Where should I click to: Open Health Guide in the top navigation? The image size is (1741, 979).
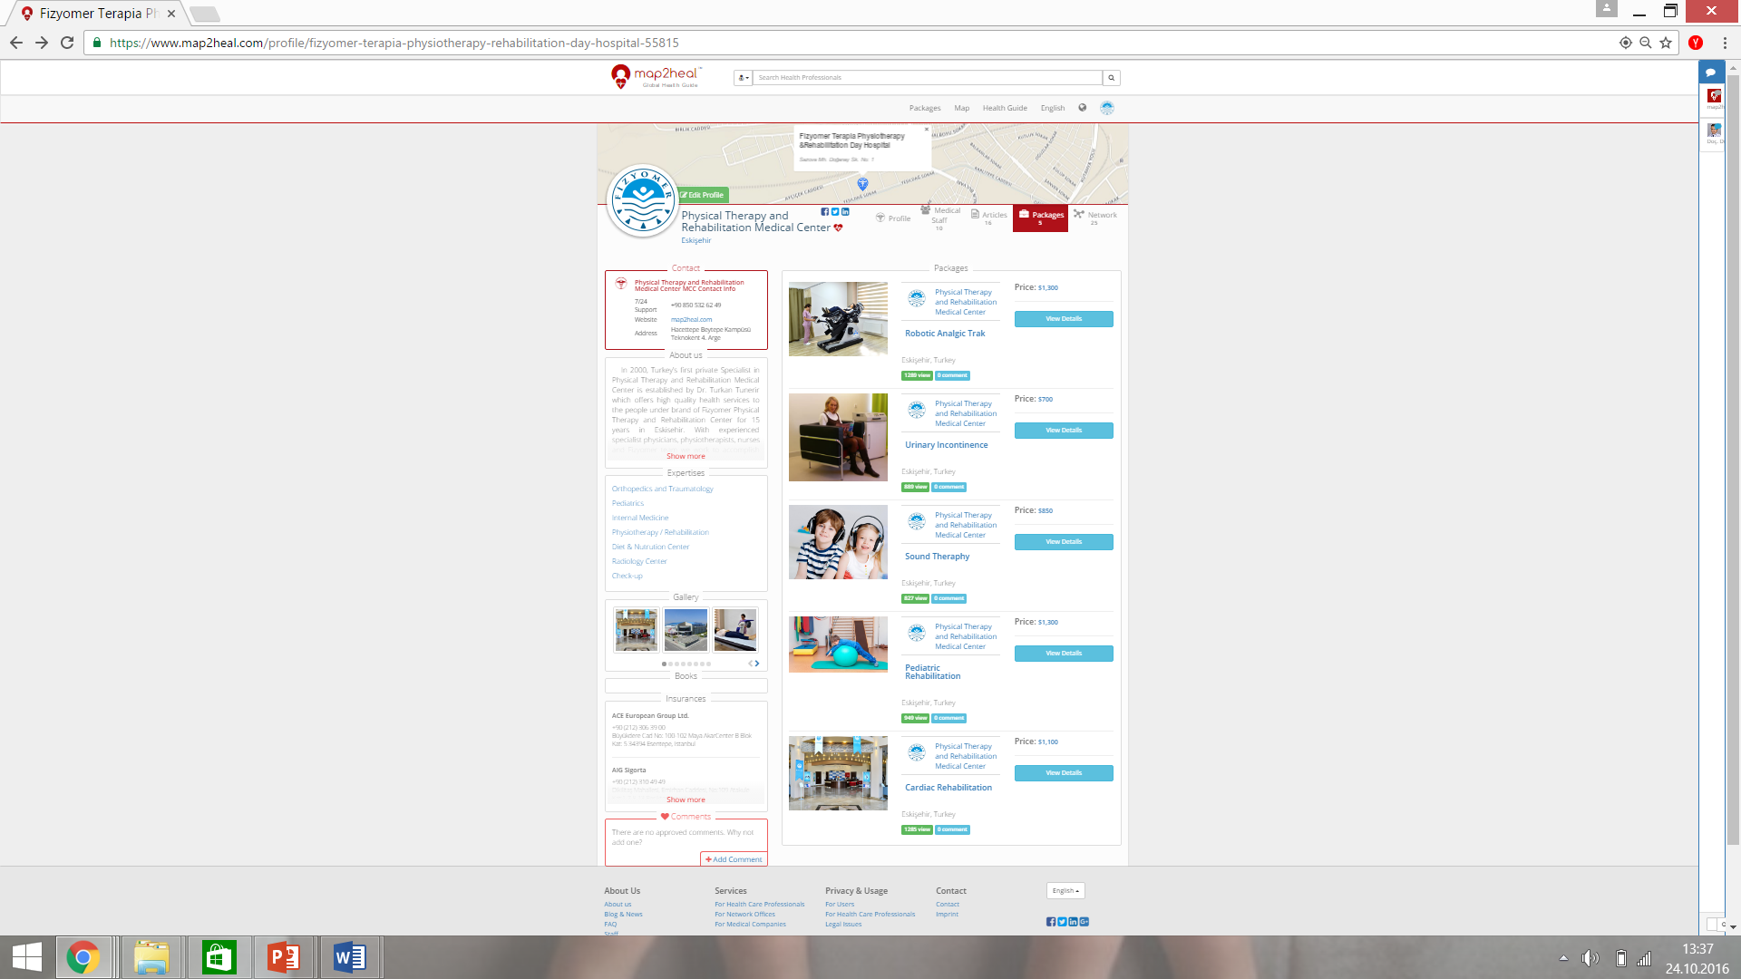(1005, 108)
